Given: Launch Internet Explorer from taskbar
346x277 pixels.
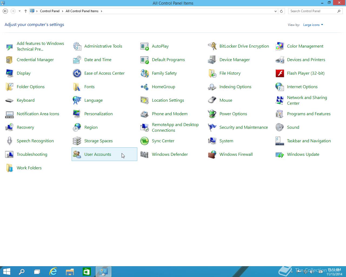Looking at the screenshot, I should [x=53, y=272].
